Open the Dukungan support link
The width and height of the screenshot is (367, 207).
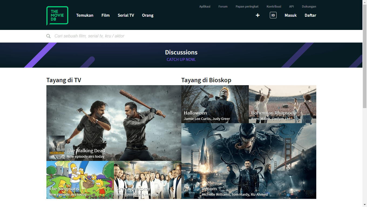click(x=309, y=6)
